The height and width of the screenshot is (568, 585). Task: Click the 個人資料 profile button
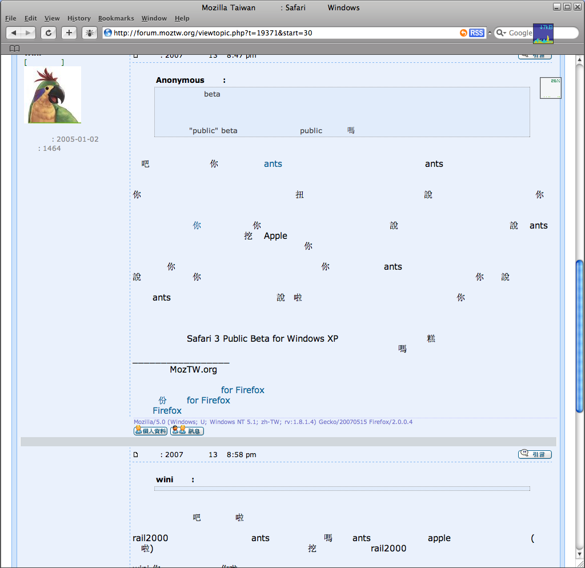tap(150, 431)
